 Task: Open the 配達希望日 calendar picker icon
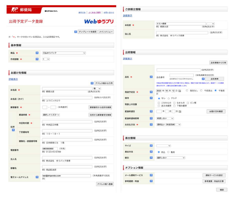point(180,112)
